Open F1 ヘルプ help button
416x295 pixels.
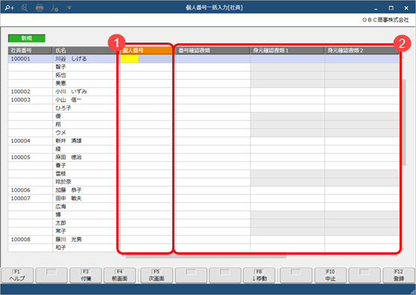pyautogui.click(x=17, y=276)
